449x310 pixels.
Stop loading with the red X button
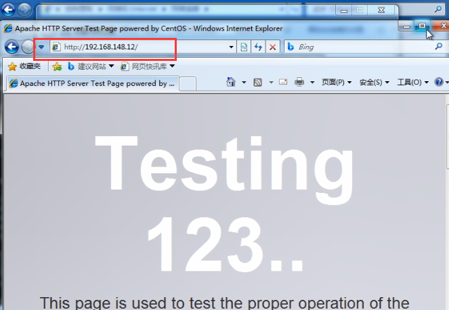tap(273, 47)
